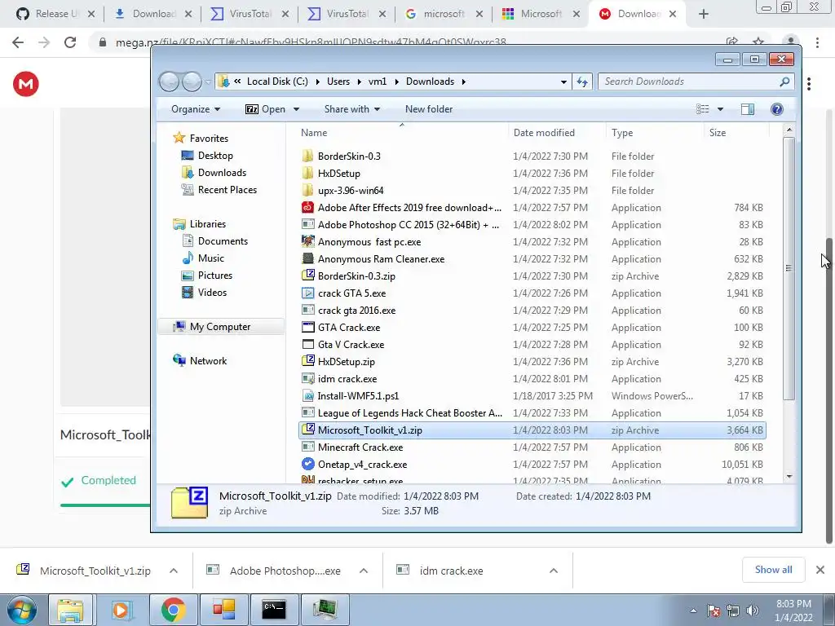This screenshot has width=835, height=626.
Task: Click Show all downloads button
Action: point(773,570)
